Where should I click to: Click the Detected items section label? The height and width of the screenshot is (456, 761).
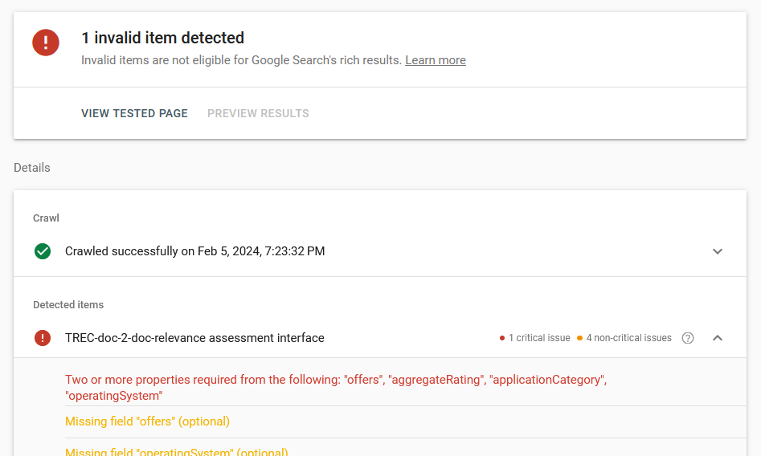click(68, 305)
